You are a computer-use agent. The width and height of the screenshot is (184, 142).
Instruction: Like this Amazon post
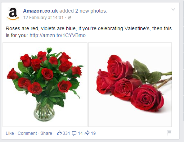[10, 133]
